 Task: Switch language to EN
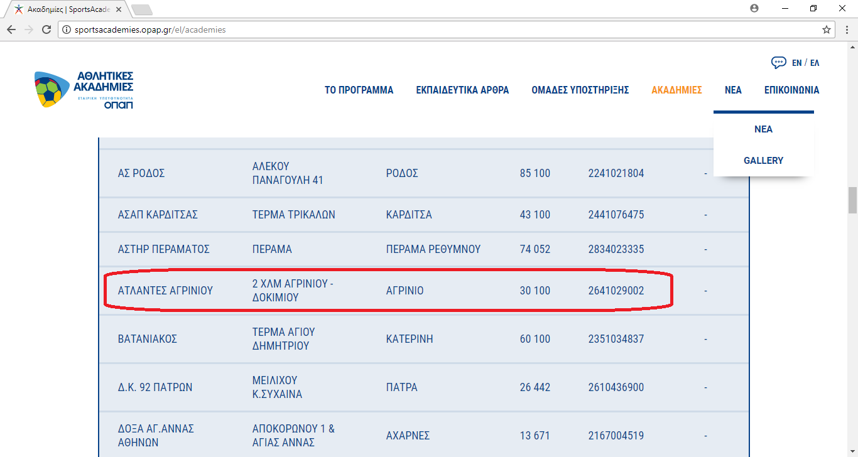coord(796,63)
